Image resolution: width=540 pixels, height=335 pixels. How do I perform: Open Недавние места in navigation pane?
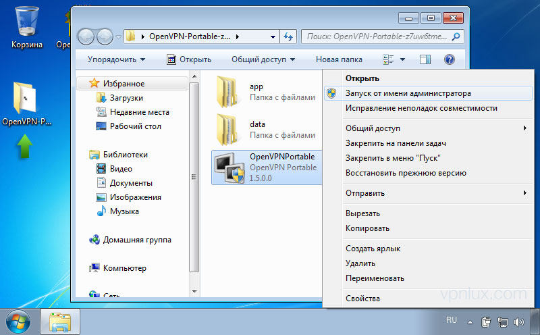click(x=133, y=112)
